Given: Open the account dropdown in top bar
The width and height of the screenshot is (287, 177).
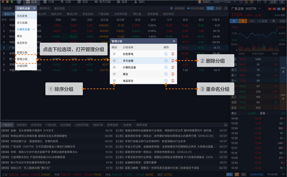Looking at the screenshot, I should click(x=235, y=2).
